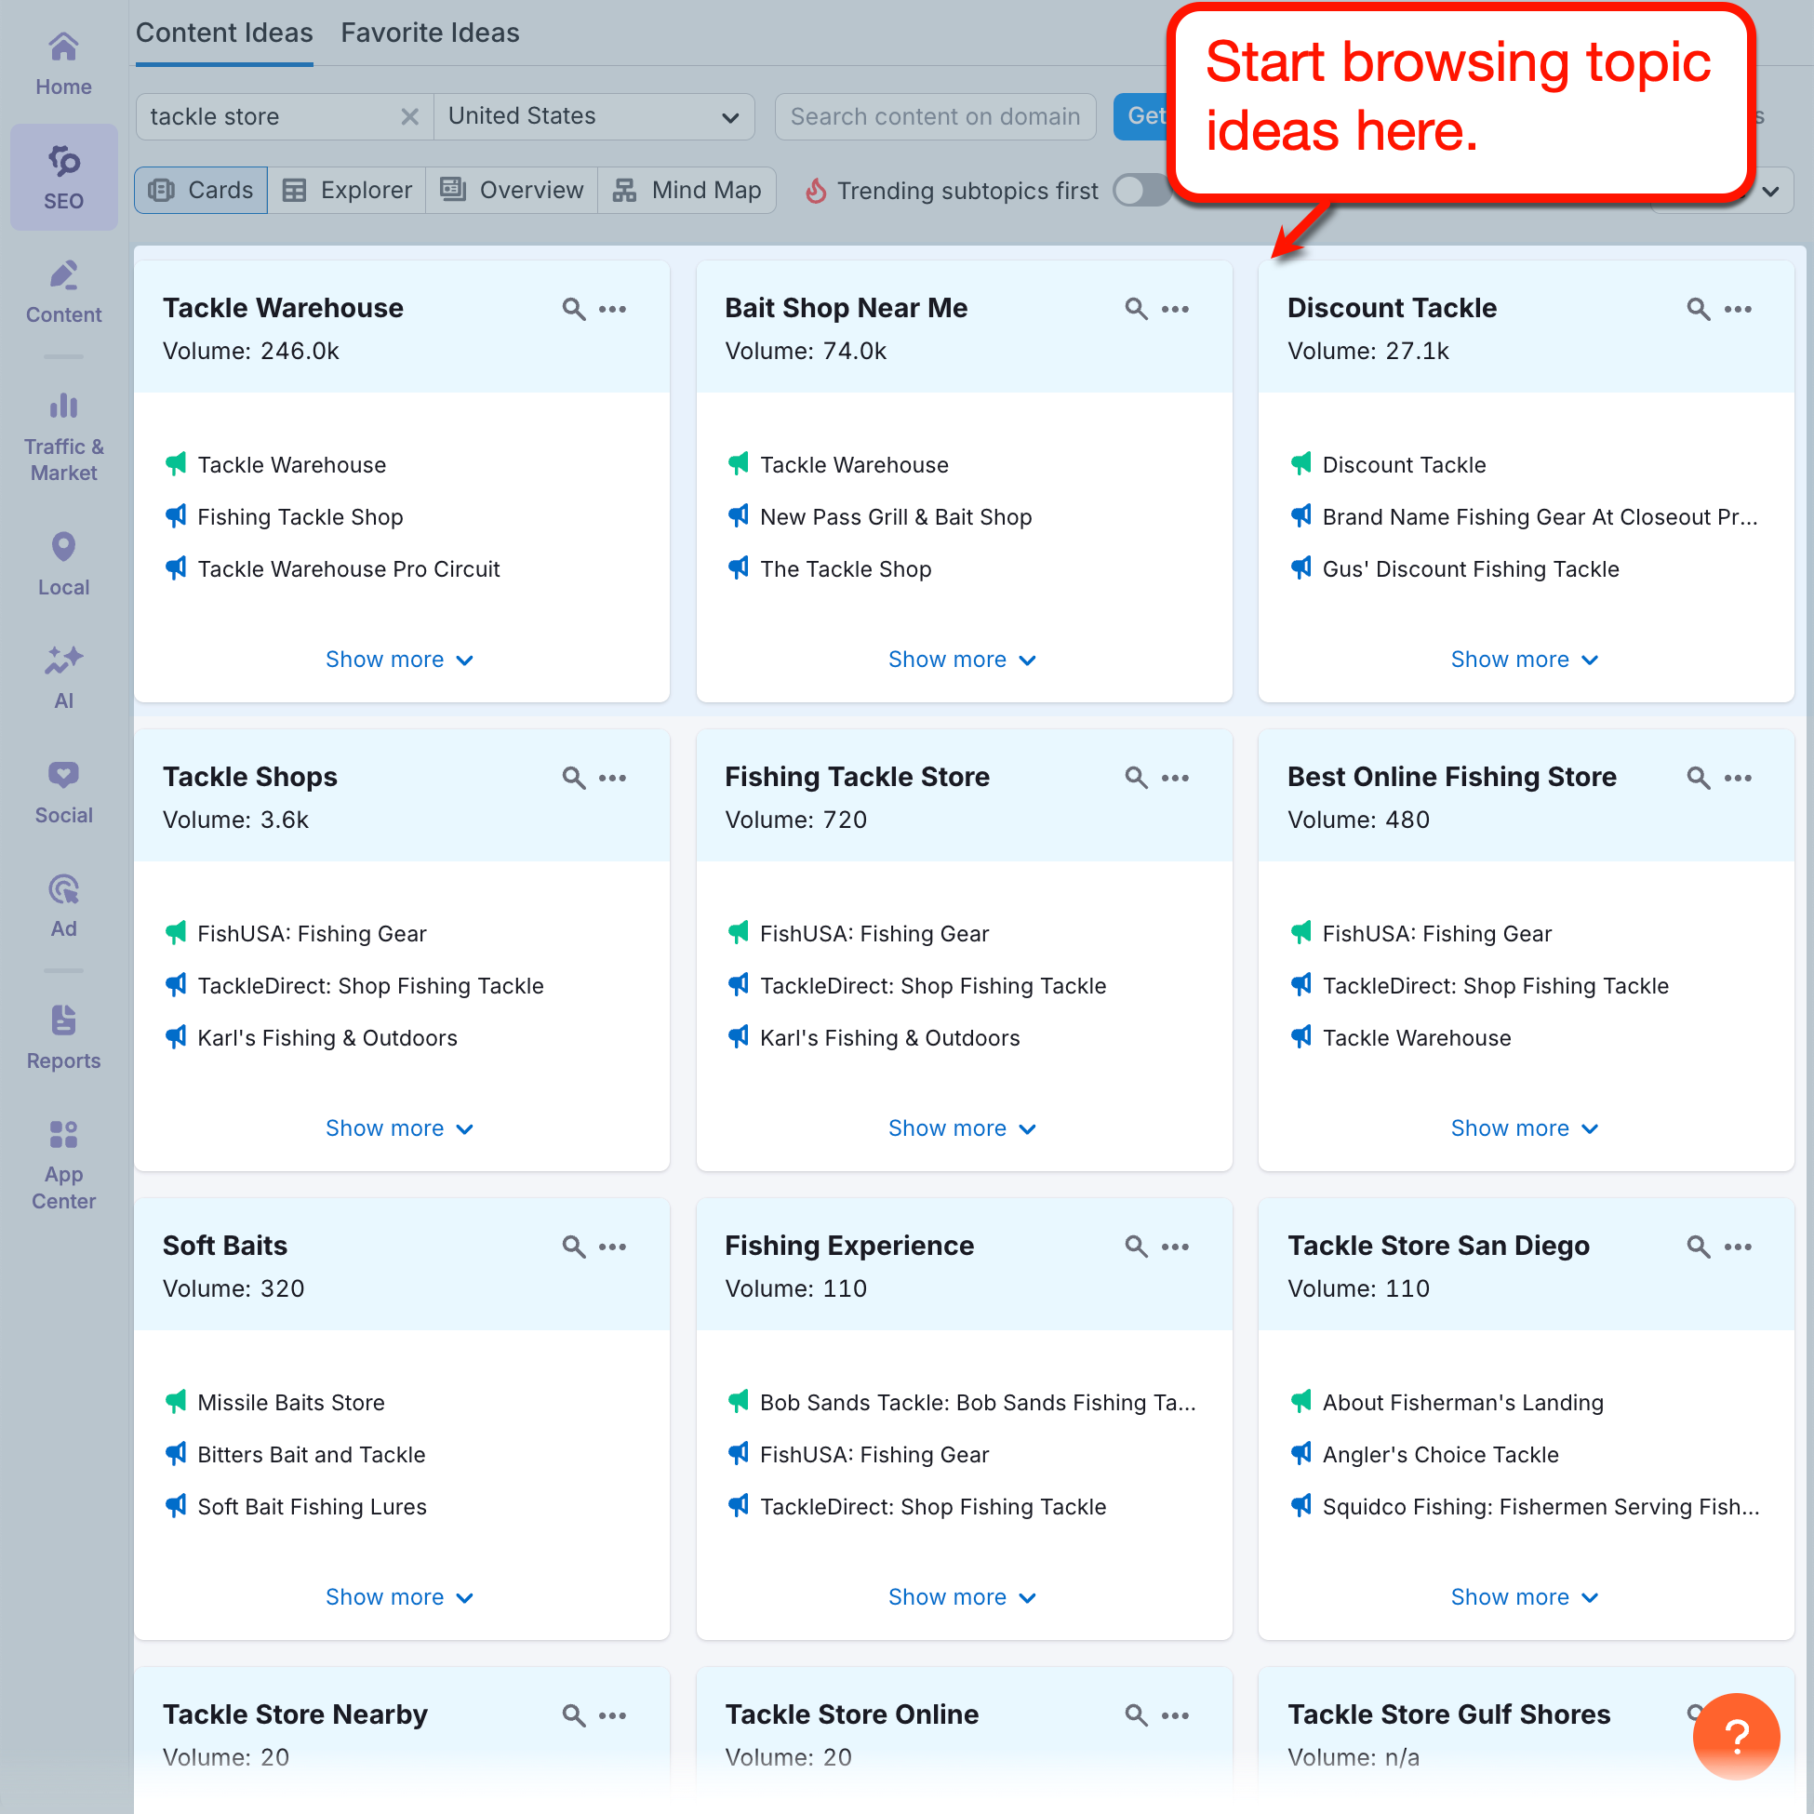Open the search icon on Tackle Warehouse card

[574, 308]
